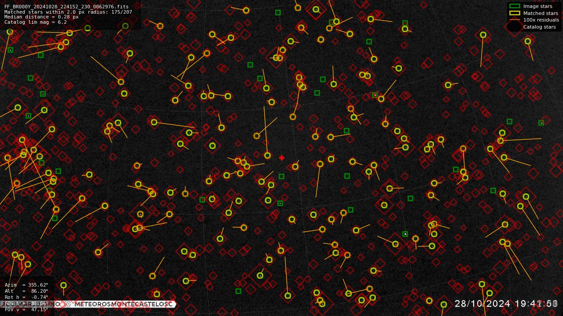Screen dimensions: 563x316
Task: Select the 'Catalog stars' legend label
Action: tap(539, 27)
